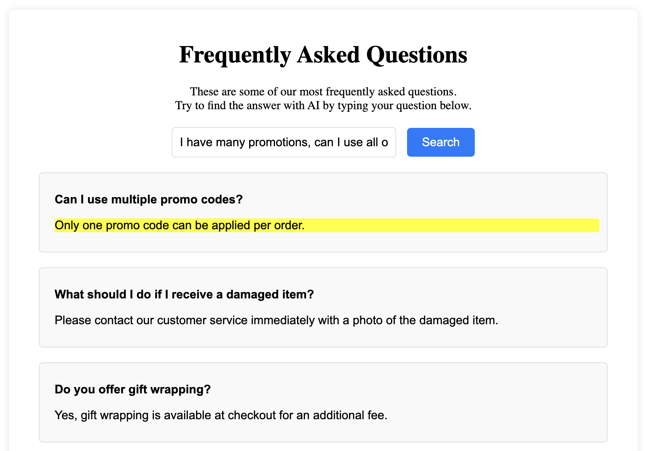Click the word 'Questions' in page title
This screenshot has width=648, height=451.
pyautogui.click(x=417, y=55)
